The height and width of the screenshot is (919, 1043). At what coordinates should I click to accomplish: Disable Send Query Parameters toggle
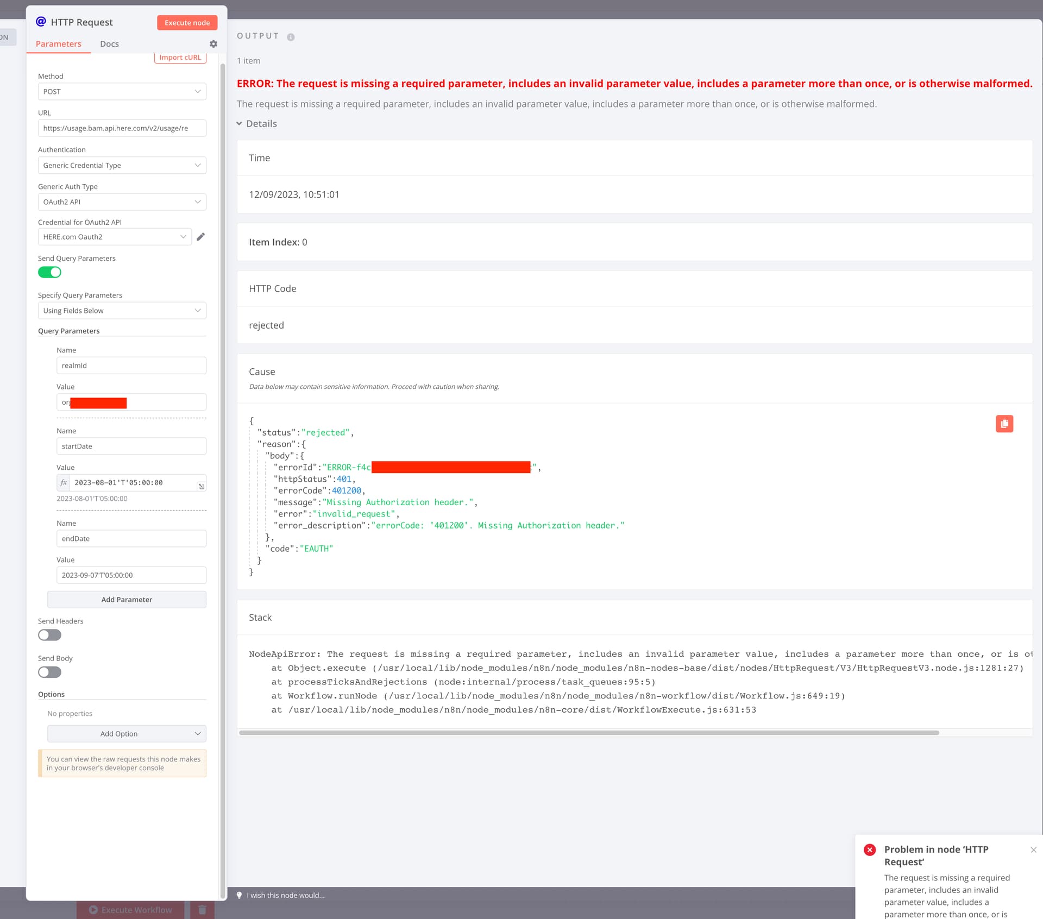(49, 272)
